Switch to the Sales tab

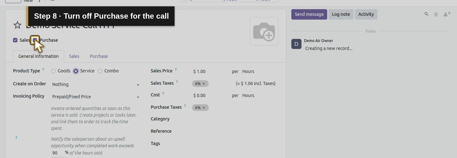click(x=74, y=56)
